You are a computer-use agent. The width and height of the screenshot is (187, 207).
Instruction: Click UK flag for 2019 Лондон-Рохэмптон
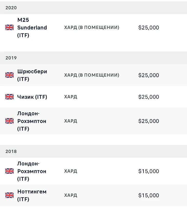(9, 121)
